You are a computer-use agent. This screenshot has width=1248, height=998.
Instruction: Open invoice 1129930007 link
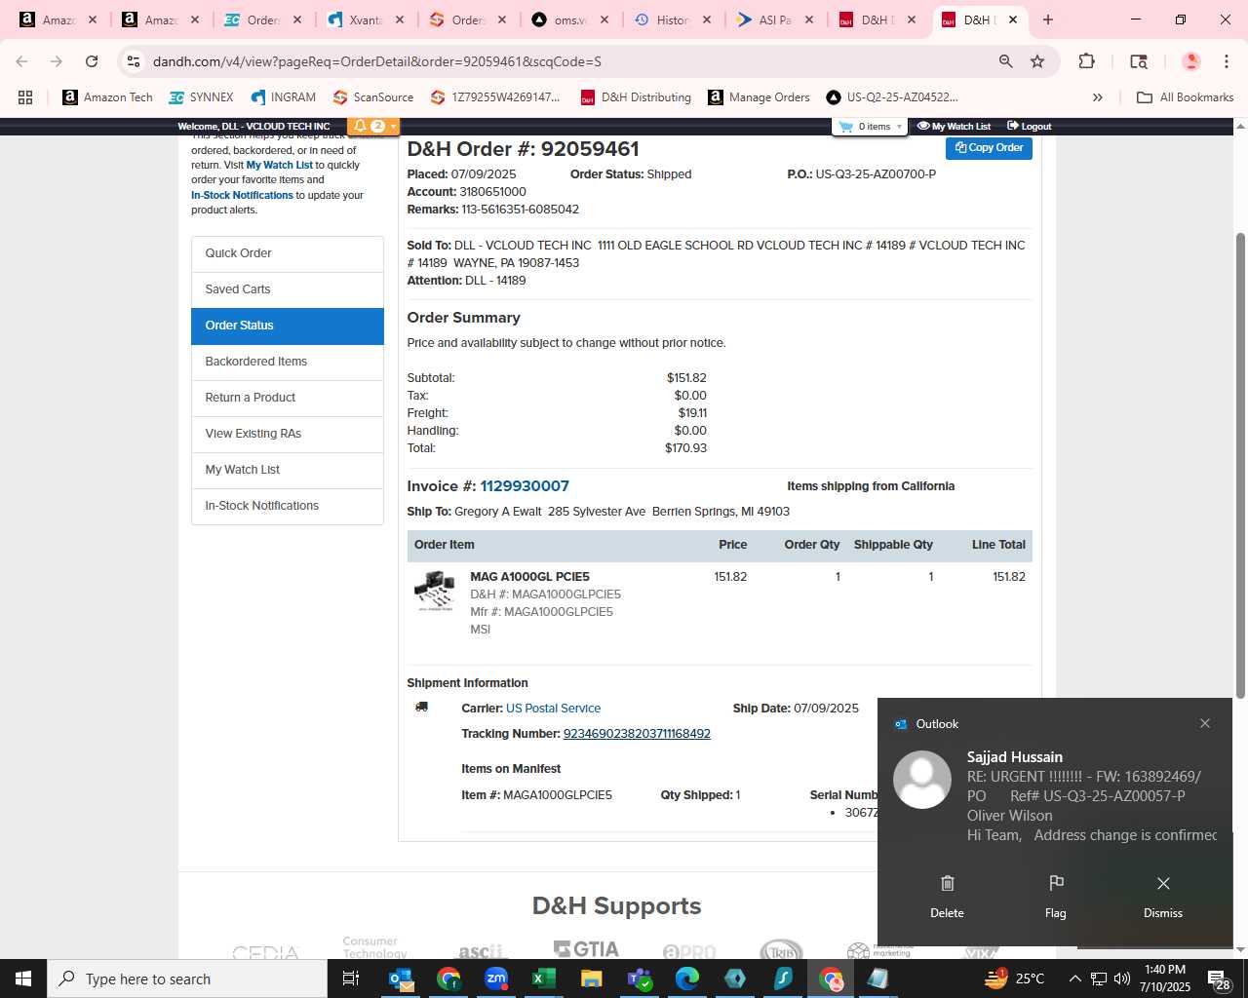coord(525,486)
